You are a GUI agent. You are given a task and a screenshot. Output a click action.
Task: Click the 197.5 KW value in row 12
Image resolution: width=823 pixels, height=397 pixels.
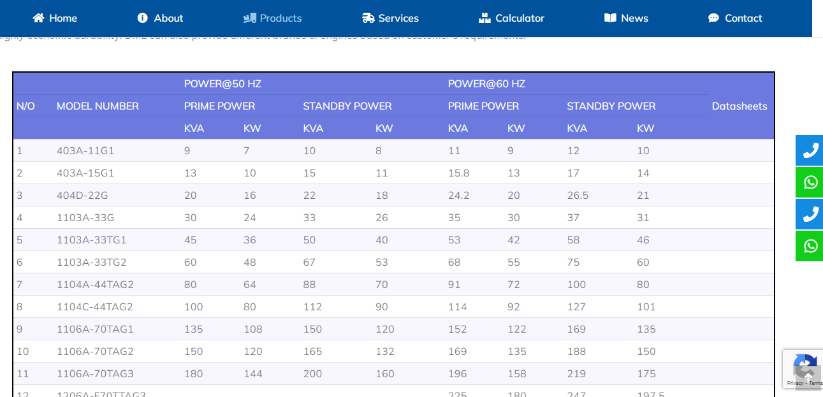click(x=650, y=394)
